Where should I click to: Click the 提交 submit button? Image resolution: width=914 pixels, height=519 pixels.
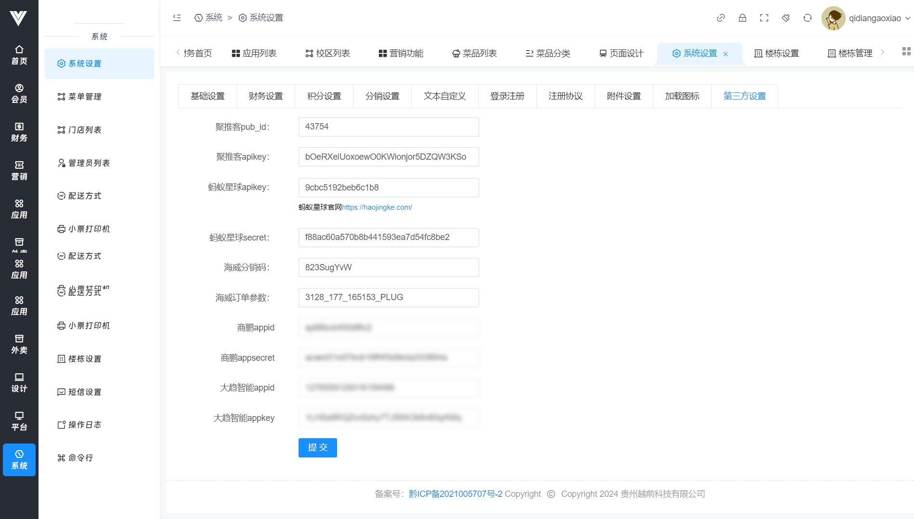pyautogui.click(x=317, y=447)
